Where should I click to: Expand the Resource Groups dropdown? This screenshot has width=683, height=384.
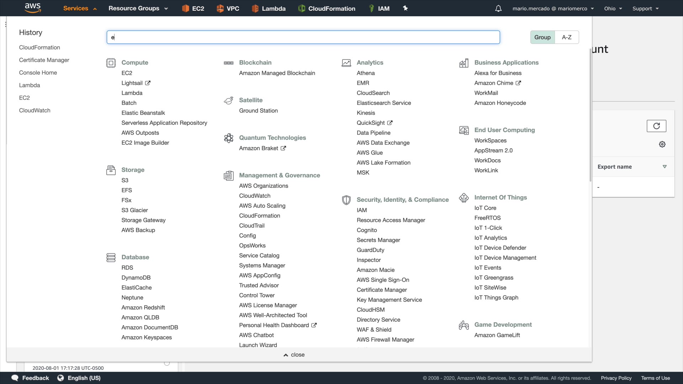138,9
